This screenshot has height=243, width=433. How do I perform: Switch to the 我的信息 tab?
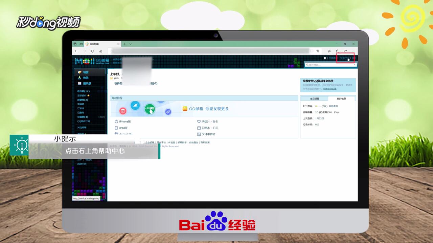pos(341,99)
